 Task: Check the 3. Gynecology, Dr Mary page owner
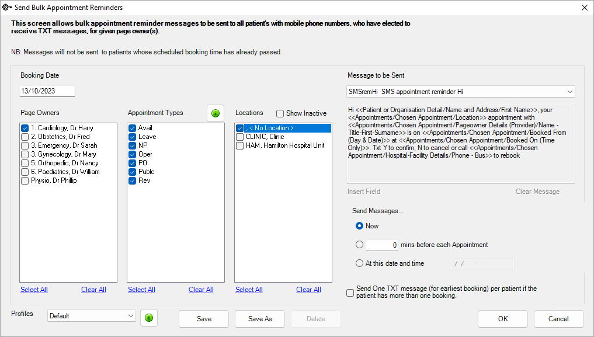pyautogui.click(x=25, y=154)
